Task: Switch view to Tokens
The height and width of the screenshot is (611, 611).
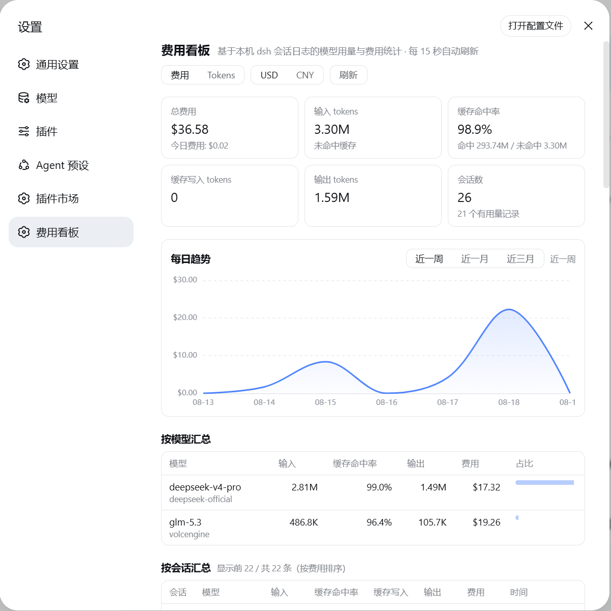Action: click(x=221, y=75)
